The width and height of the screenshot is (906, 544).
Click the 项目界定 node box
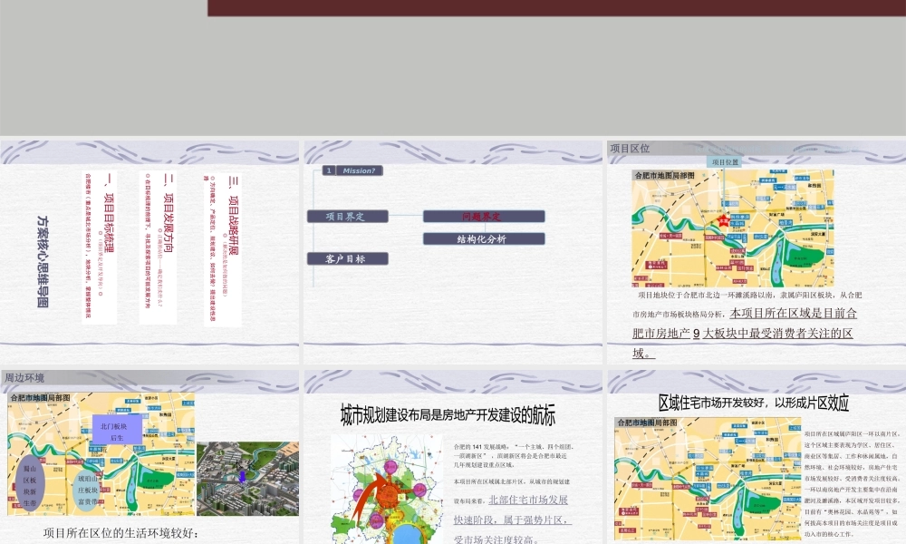click(x=347, y=216)
